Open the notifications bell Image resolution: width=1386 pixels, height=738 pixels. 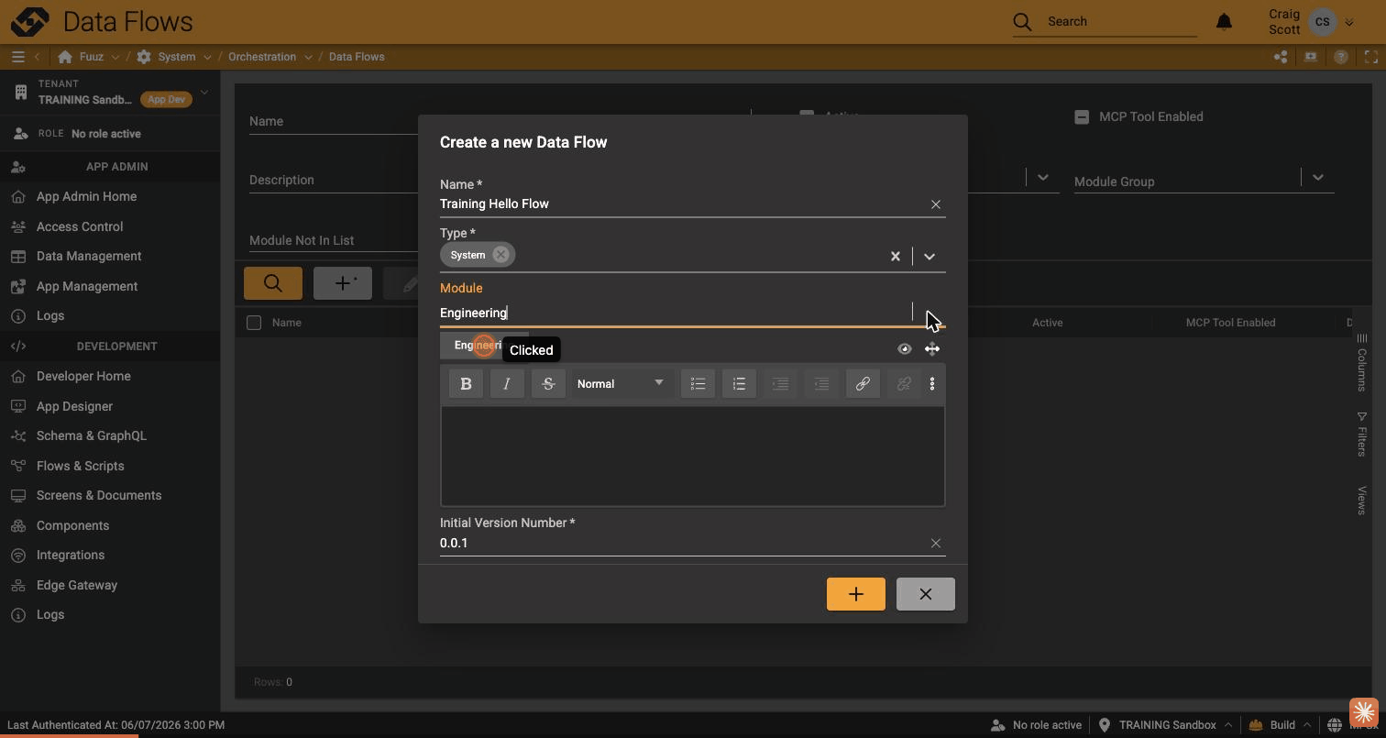[1224, 21]
